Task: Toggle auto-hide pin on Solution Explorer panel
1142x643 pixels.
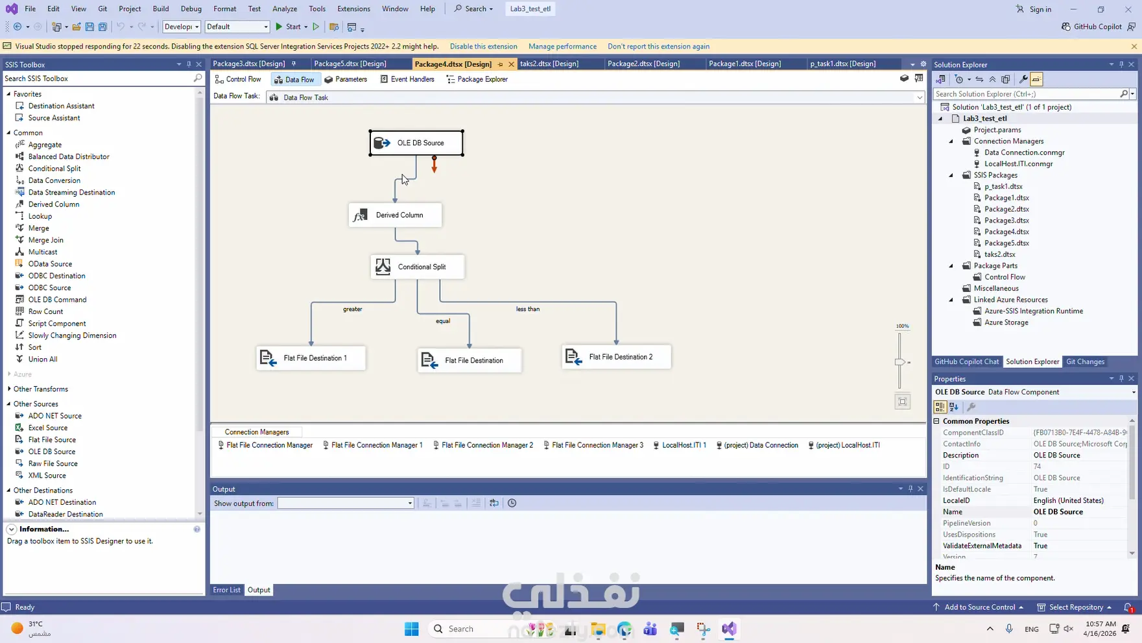Action: click(1121, 64)
